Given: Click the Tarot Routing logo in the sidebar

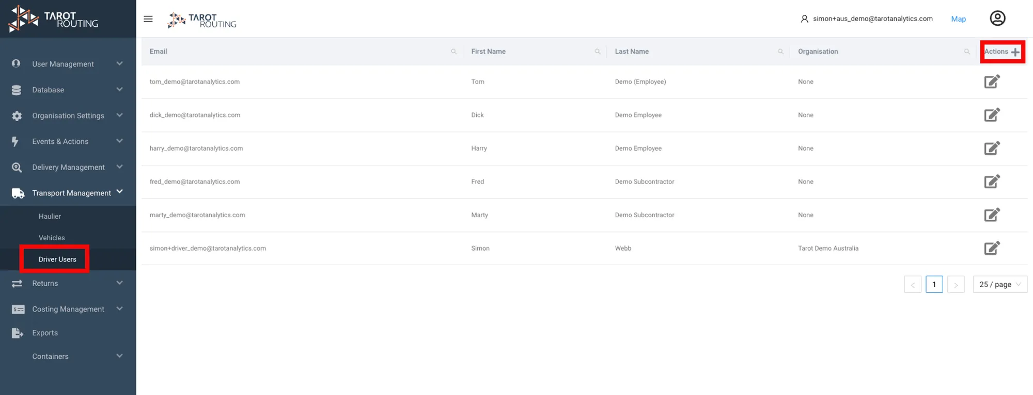Looking at the screenshot, I should [x=54, y=19].
